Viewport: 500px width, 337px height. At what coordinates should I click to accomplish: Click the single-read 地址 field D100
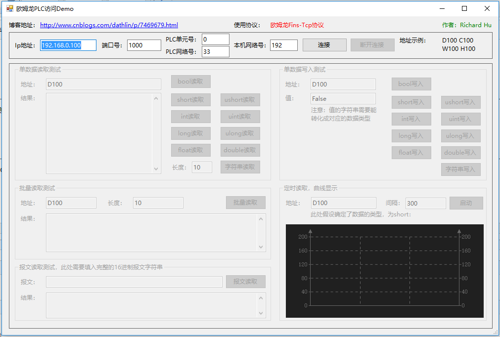pyautogui.click(x=104, y=84)
